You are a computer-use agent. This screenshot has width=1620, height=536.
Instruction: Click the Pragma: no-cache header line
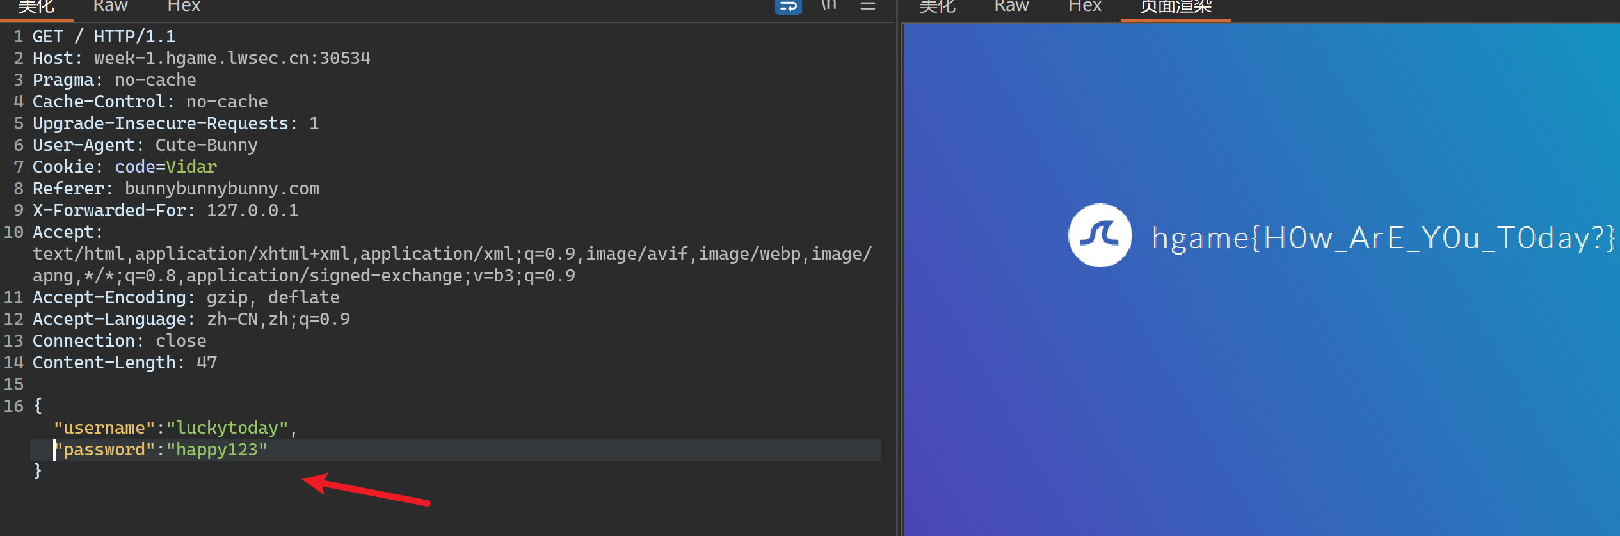tap(115, 80)
